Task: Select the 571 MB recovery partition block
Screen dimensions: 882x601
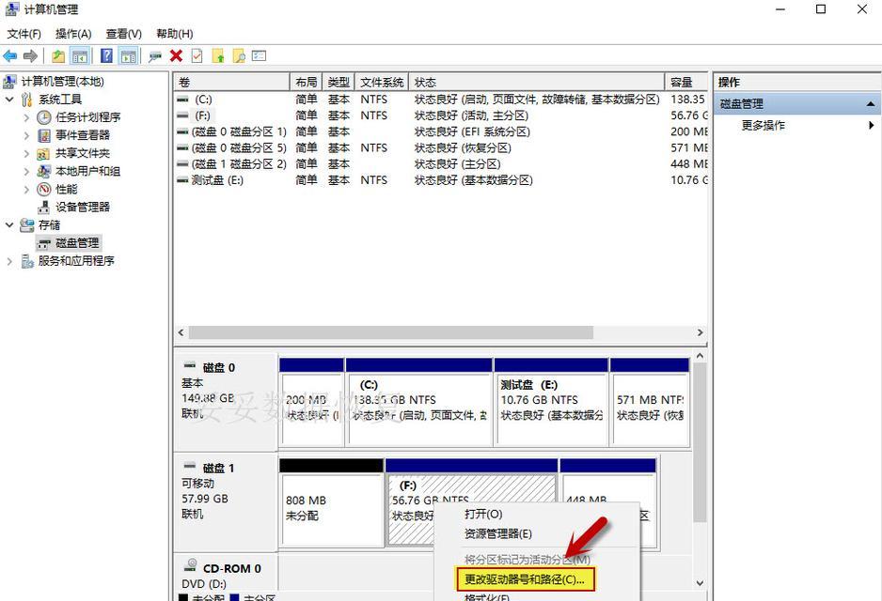Action: pos(650,403)
